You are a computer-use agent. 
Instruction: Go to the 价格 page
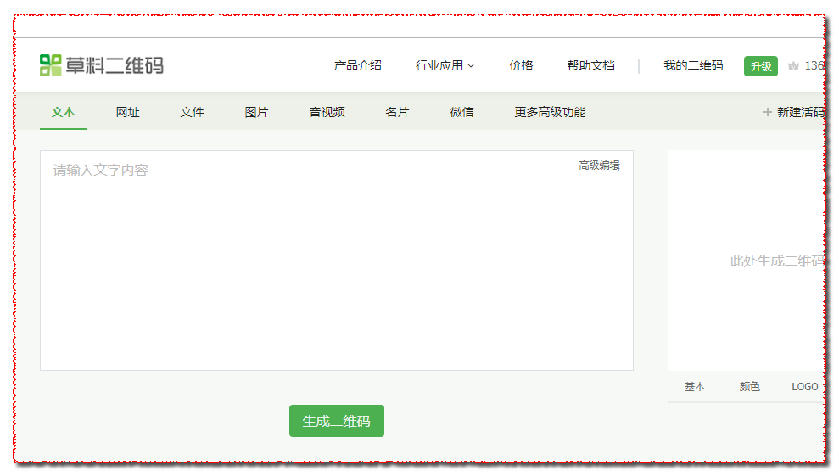point(521,65)
